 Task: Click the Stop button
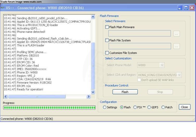pyautogui.click(x=160, y=92)
